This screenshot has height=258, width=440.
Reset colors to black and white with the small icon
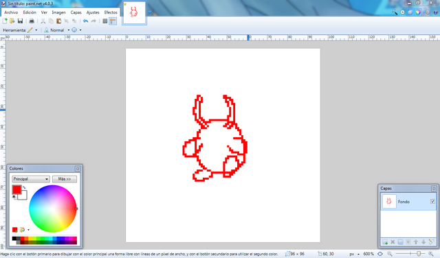(x=14, y=197)
